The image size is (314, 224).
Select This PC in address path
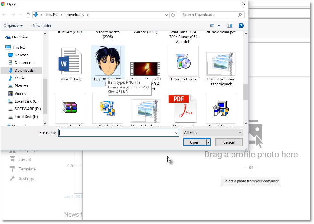(51, 15)
